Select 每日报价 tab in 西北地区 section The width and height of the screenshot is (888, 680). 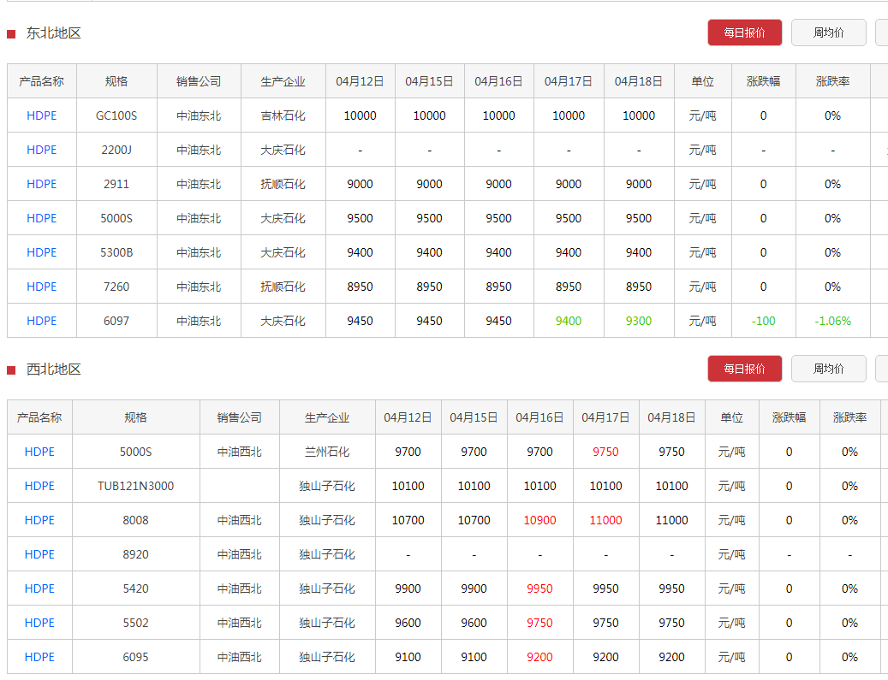click(x=745, y=369)
